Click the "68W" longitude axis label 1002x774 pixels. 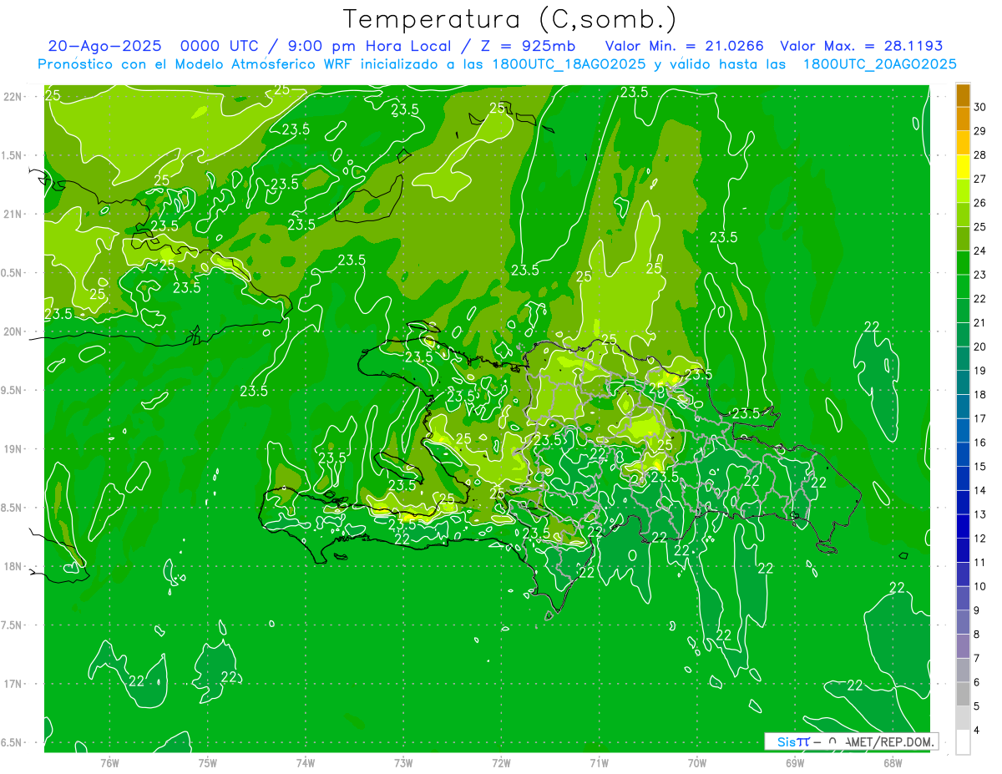click(893, 763)
